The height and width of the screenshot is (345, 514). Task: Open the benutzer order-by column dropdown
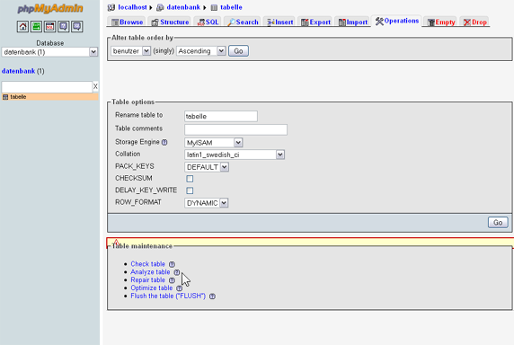[x=130, y=51]
